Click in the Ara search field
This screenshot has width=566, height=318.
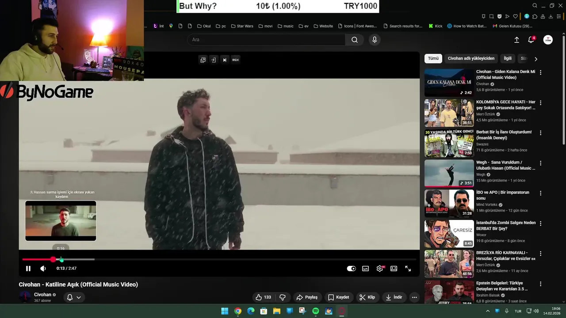[266, 40]
